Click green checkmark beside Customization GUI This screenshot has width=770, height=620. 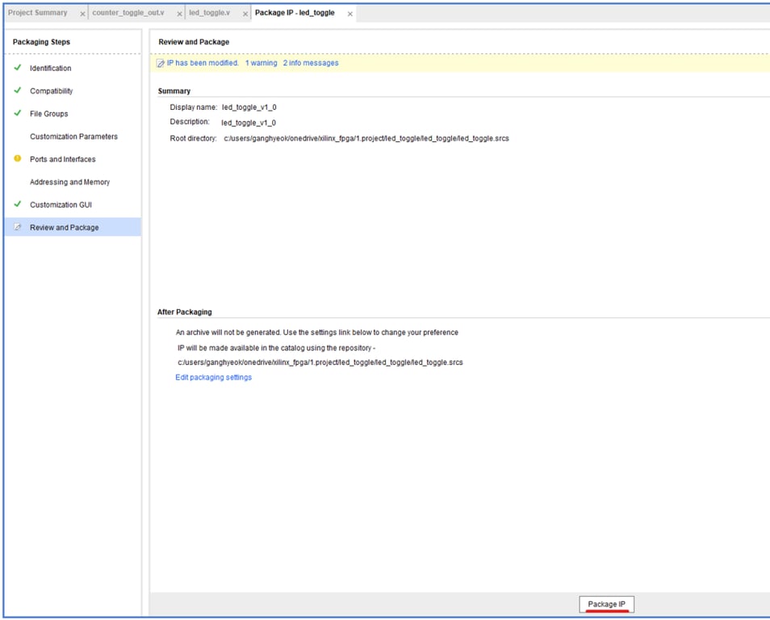(18, 203)
